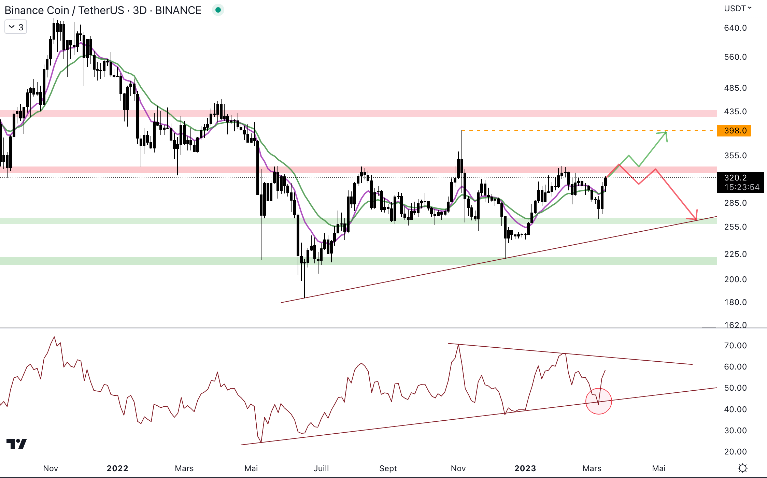The image size is (767, 478).
Task: Click the 2023 label on time axis
Action: pos(525,468)
